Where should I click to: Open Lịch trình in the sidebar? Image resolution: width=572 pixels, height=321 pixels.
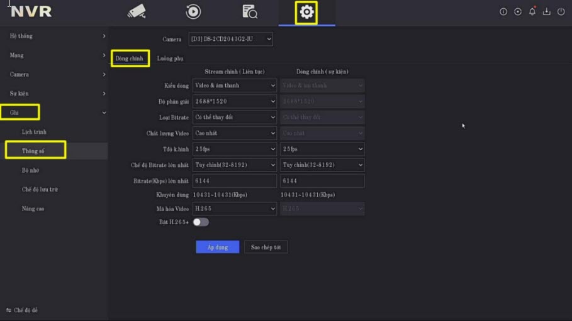[34, 132]
